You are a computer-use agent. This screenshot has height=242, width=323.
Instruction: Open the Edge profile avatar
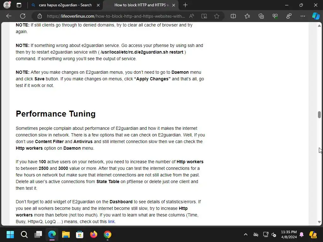tap(7, 5)
